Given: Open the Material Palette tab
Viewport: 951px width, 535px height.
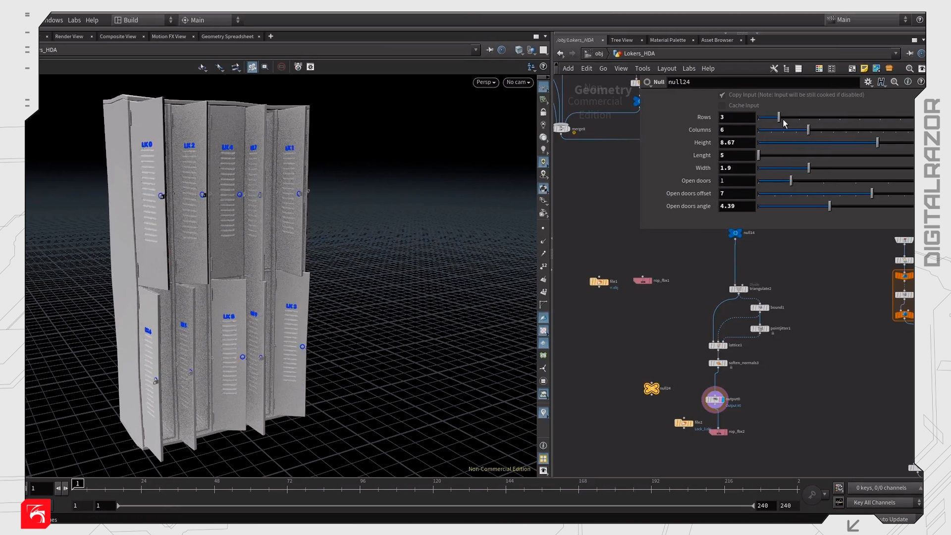Looking at the screenshot, I should [668, 40].
